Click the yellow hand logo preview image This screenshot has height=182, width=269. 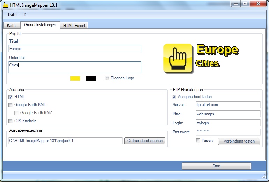coord(178,58)
